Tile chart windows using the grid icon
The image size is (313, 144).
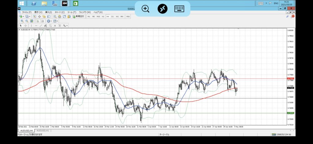click(32, 21)
